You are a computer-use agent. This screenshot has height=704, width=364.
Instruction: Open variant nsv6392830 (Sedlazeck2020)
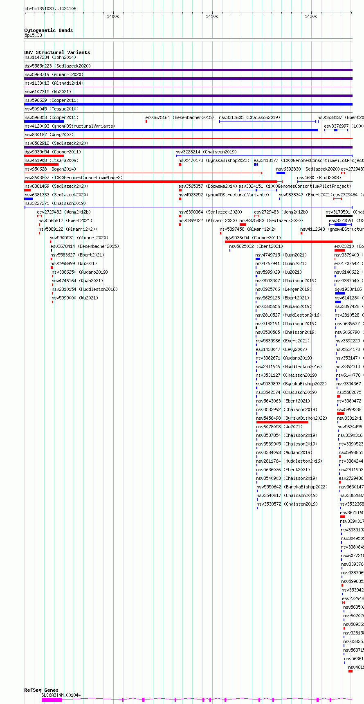[308, 169]
